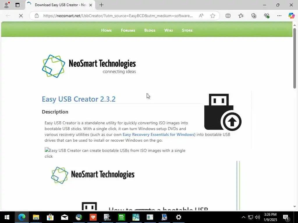The height and width of the screenshot is (223, 298).
Task: Open the red heart app in taskbar
Action: [x=93, y=217]
